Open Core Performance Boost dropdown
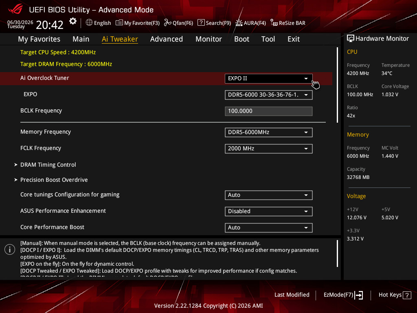The image size is (417, 313). click(x=269, y=227)
